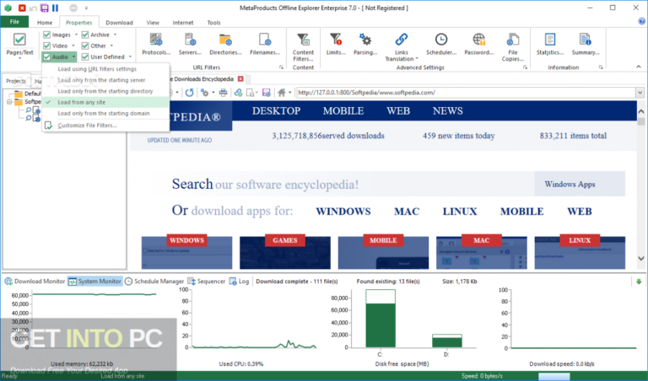Click the home icon in browser toolbar
648x381 pixels.
[282, 93]
